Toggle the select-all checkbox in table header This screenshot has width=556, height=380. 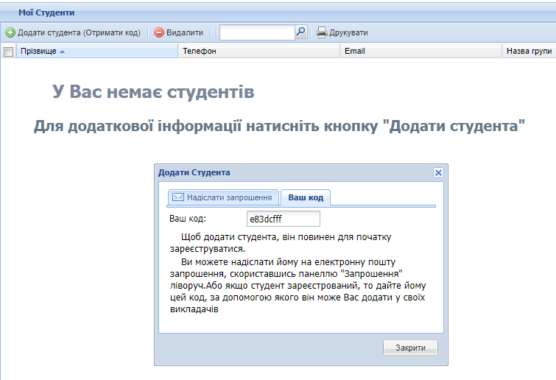(x=8, y=52)
